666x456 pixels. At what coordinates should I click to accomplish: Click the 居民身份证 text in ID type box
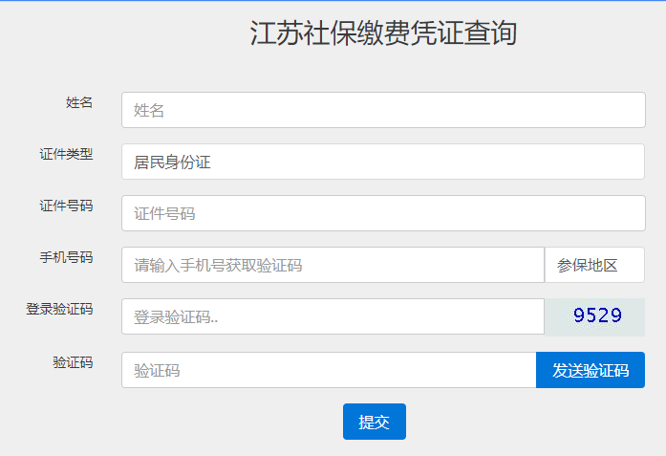pyautogui.click(x=172, y=163)
